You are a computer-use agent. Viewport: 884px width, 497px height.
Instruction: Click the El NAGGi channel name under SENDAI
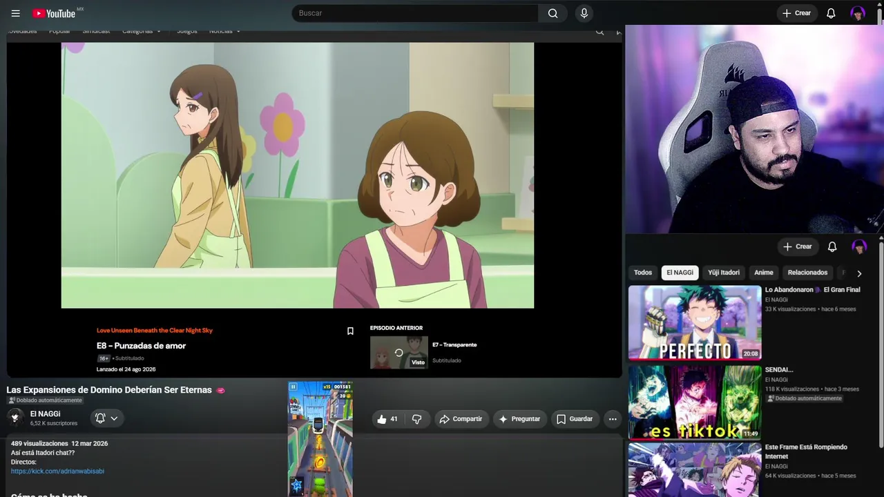tap(776, 380)
